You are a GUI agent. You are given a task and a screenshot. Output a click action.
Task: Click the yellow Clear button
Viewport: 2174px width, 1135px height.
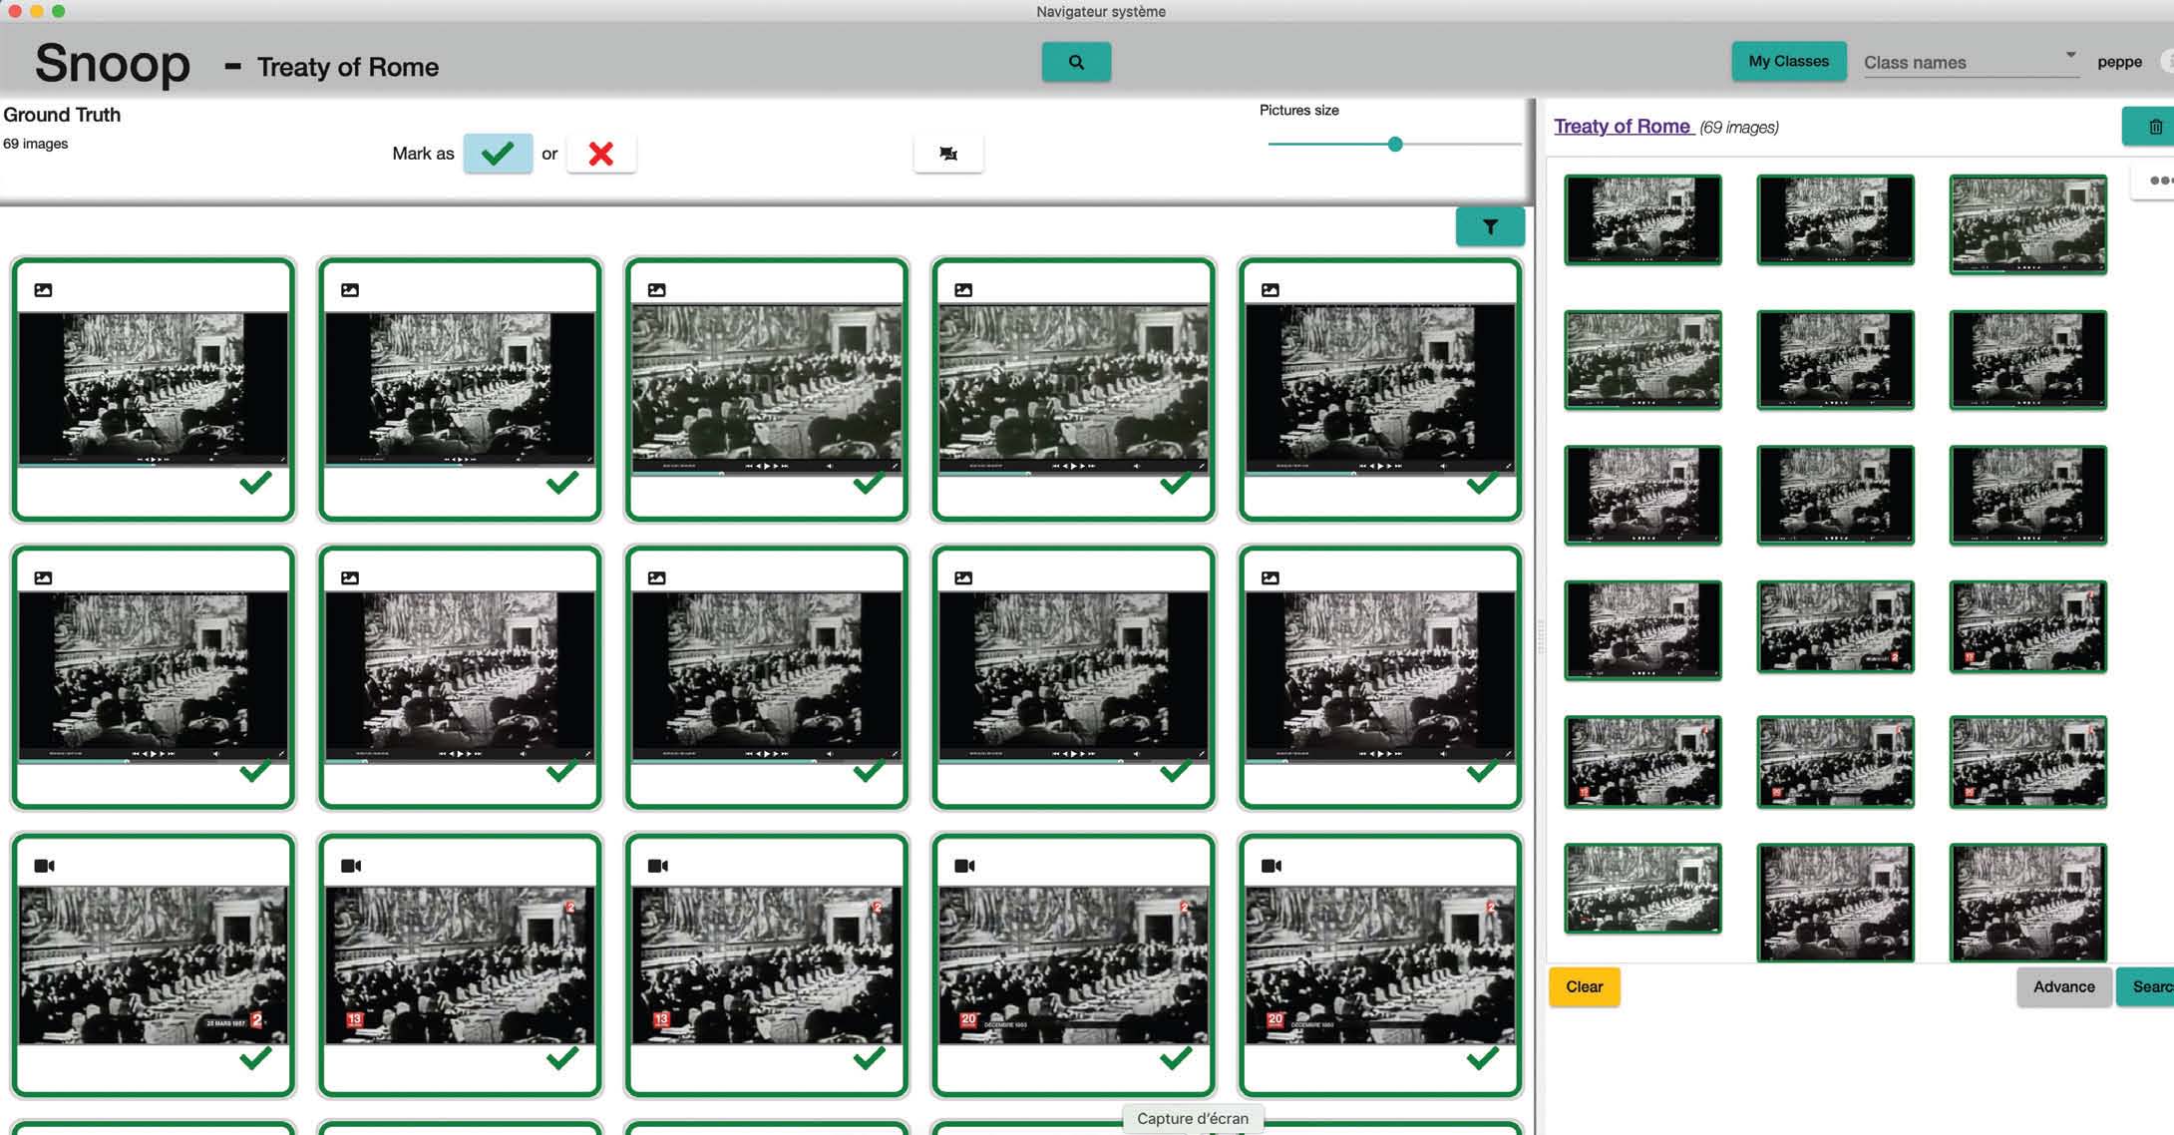point(1584,986)
